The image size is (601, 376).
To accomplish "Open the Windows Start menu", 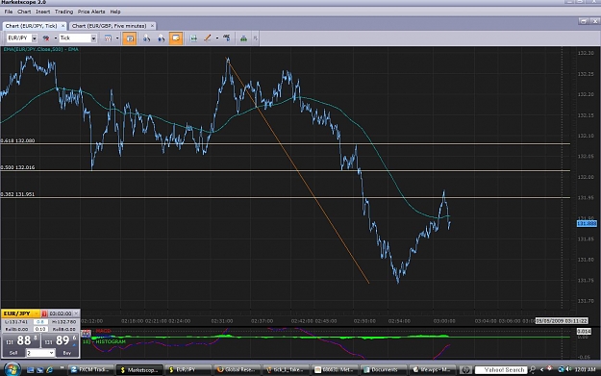I will [x=12, y=369].
